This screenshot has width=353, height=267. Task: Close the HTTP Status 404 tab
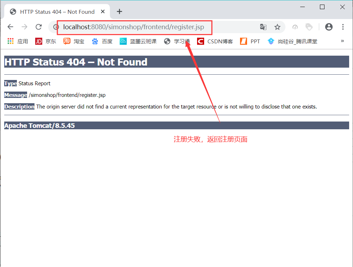[103, 12]
